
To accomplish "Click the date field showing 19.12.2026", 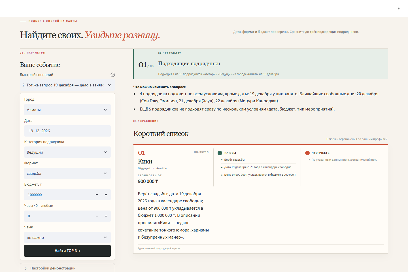I will point(67,131).
